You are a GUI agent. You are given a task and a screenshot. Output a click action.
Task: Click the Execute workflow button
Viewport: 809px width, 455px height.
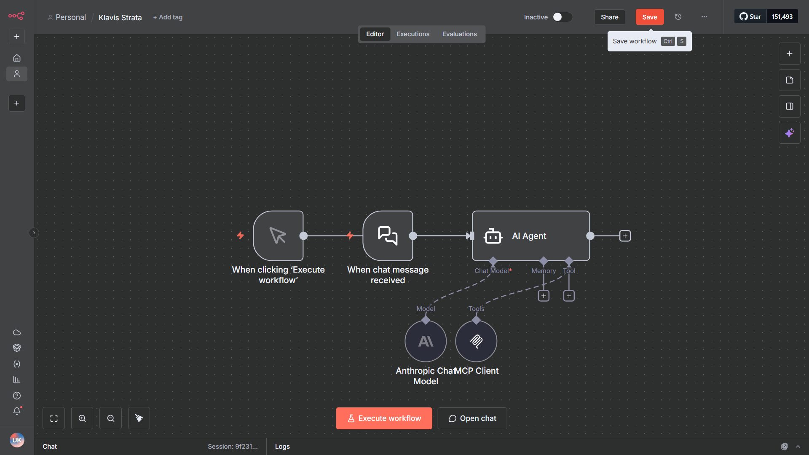coord(383,418)
